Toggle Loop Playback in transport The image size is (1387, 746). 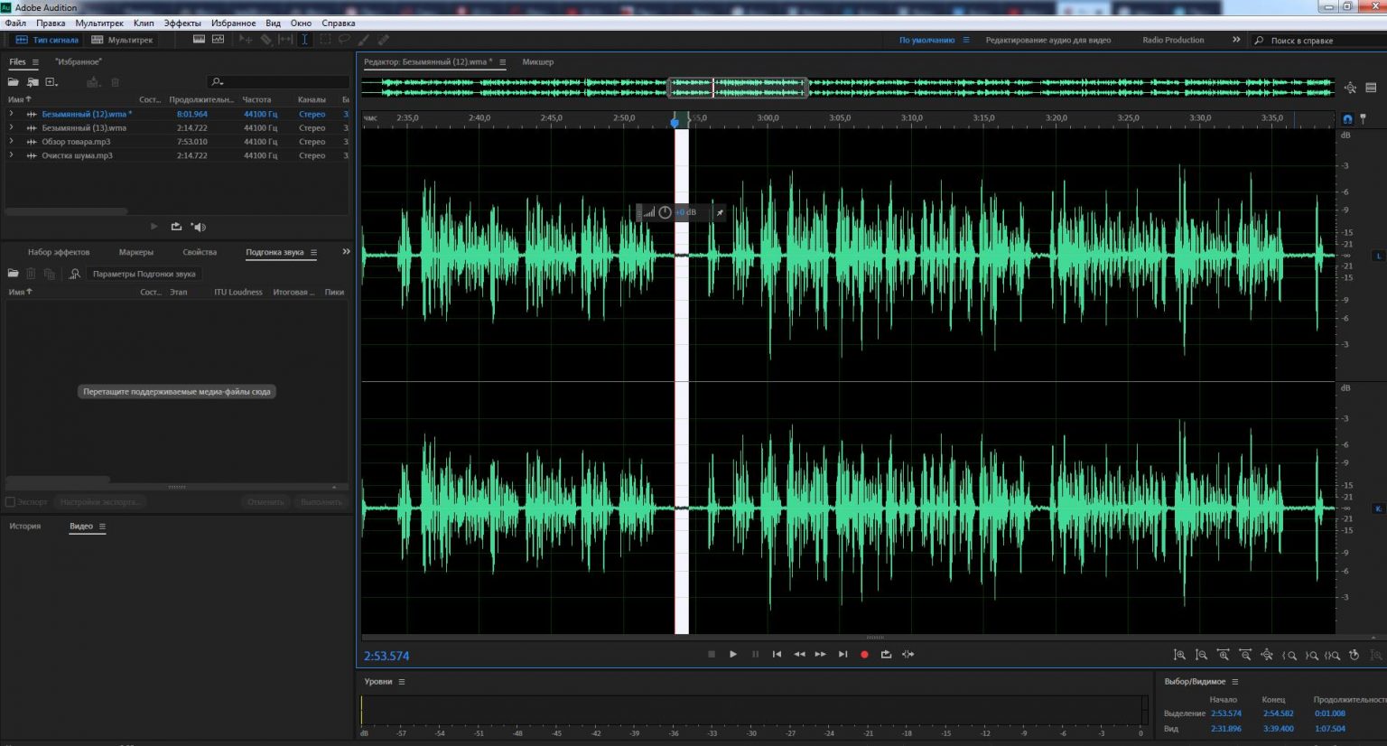click(x=886, y=654)
